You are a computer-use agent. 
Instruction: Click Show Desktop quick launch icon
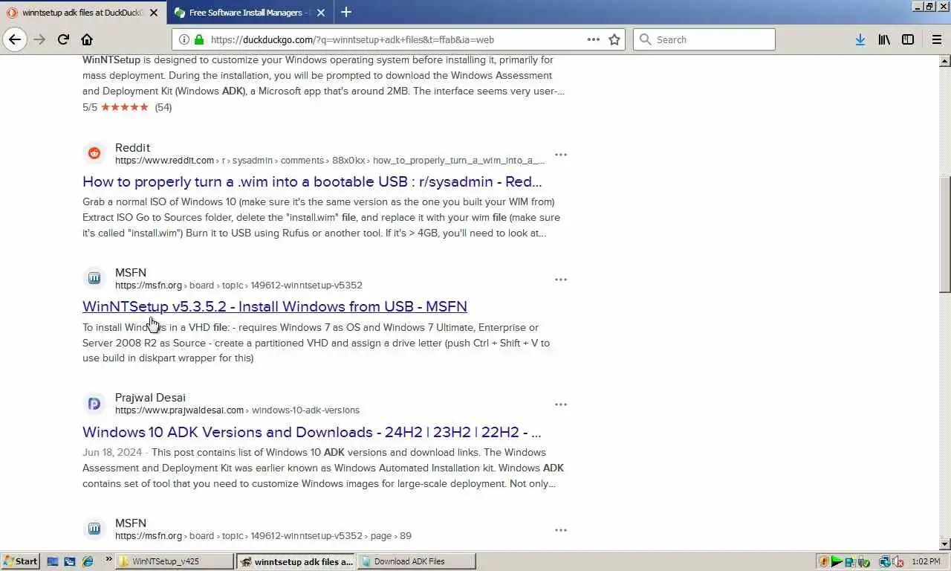pos(53,561)
